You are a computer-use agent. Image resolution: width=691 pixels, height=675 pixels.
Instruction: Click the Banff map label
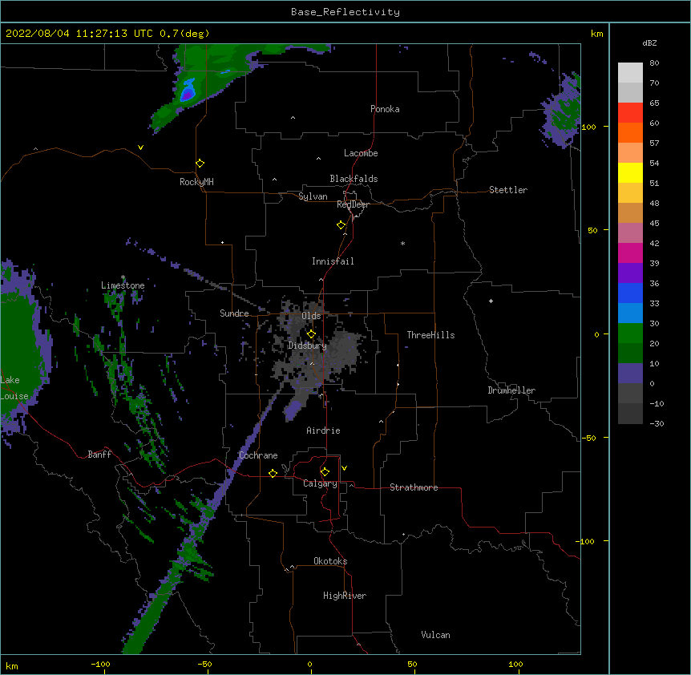(99, 455)
